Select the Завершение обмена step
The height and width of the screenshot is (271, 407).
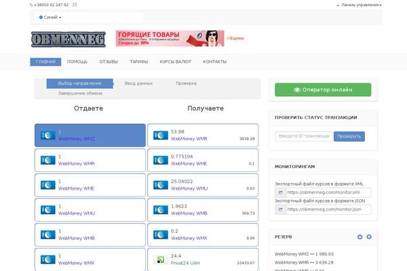[80, 93]
